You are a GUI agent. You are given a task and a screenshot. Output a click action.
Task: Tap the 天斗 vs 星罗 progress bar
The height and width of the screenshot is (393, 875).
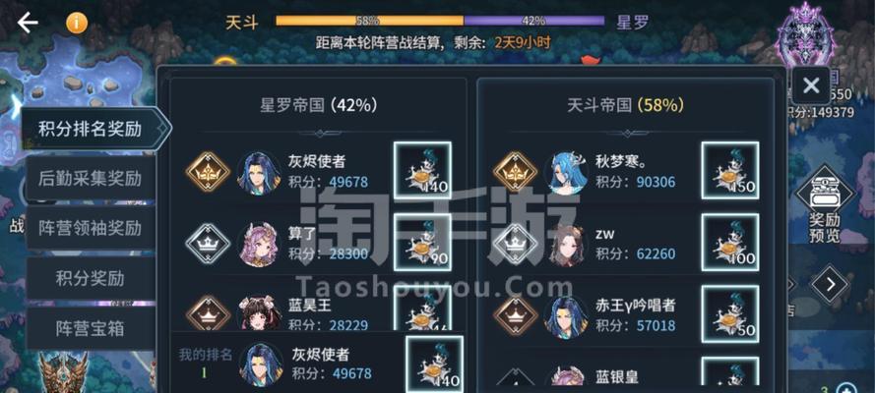point(440,21)
